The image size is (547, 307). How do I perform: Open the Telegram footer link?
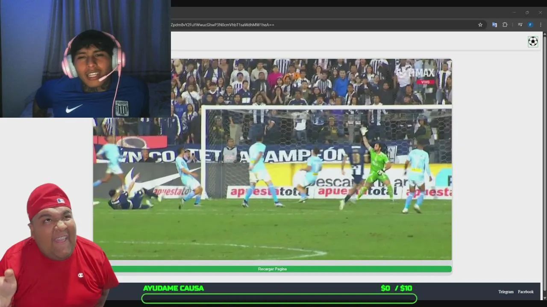506,292
